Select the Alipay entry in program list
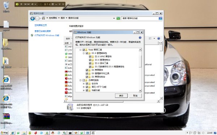Screen dimensions: 217x135 tap(68, 96)
